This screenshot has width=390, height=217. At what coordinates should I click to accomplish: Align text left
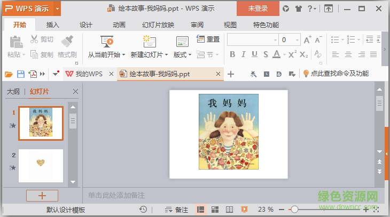click(x=336, y=54)
